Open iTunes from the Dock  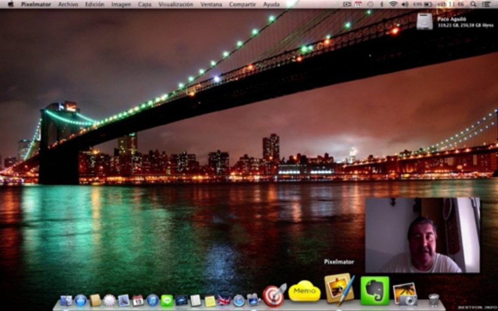point(153,300)
